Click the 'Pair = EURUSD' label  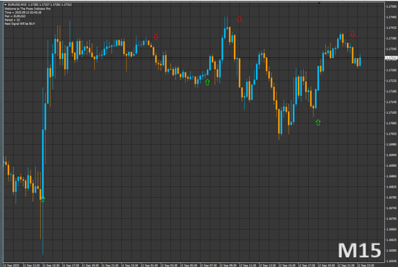15,16
